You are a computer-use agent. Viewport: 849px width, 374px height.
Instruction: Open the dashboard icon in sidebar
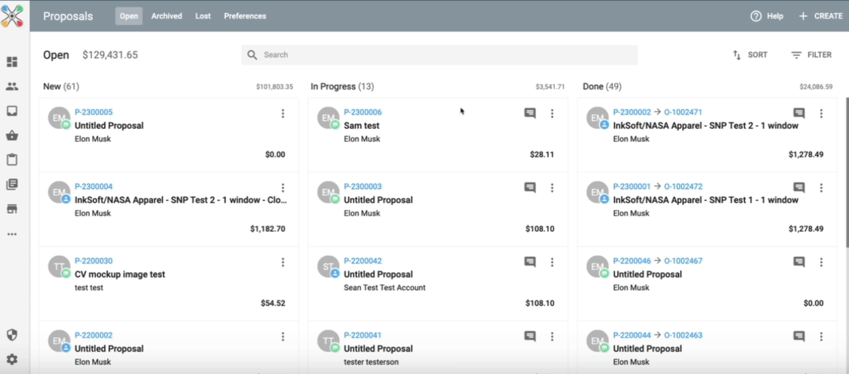click(x=12, y=62)
